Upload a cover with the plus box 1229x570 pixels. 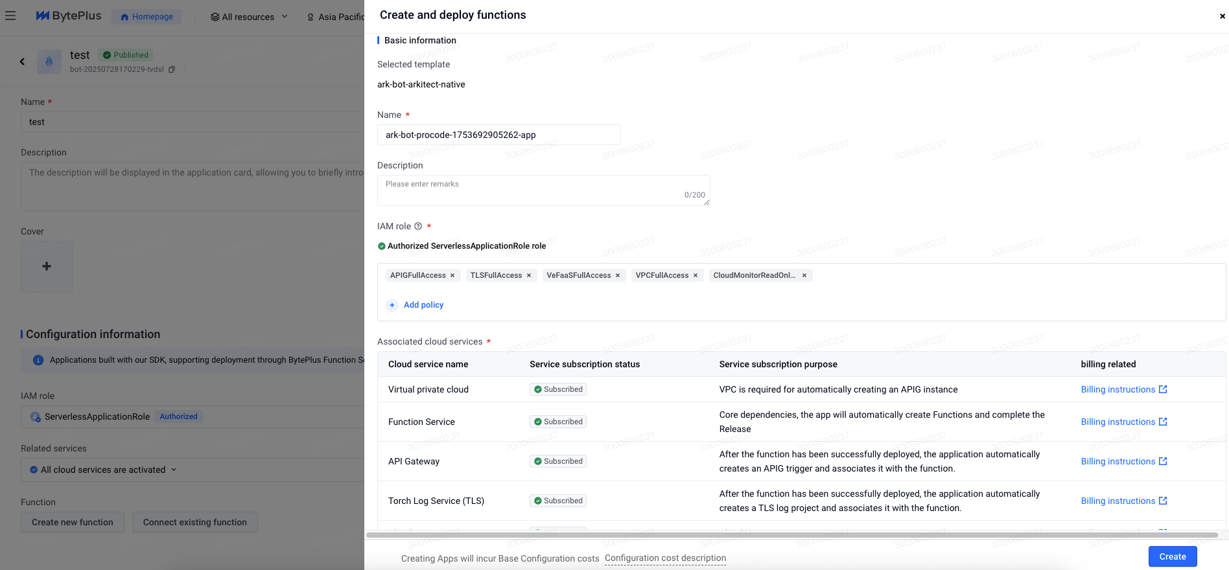[47, 266]
